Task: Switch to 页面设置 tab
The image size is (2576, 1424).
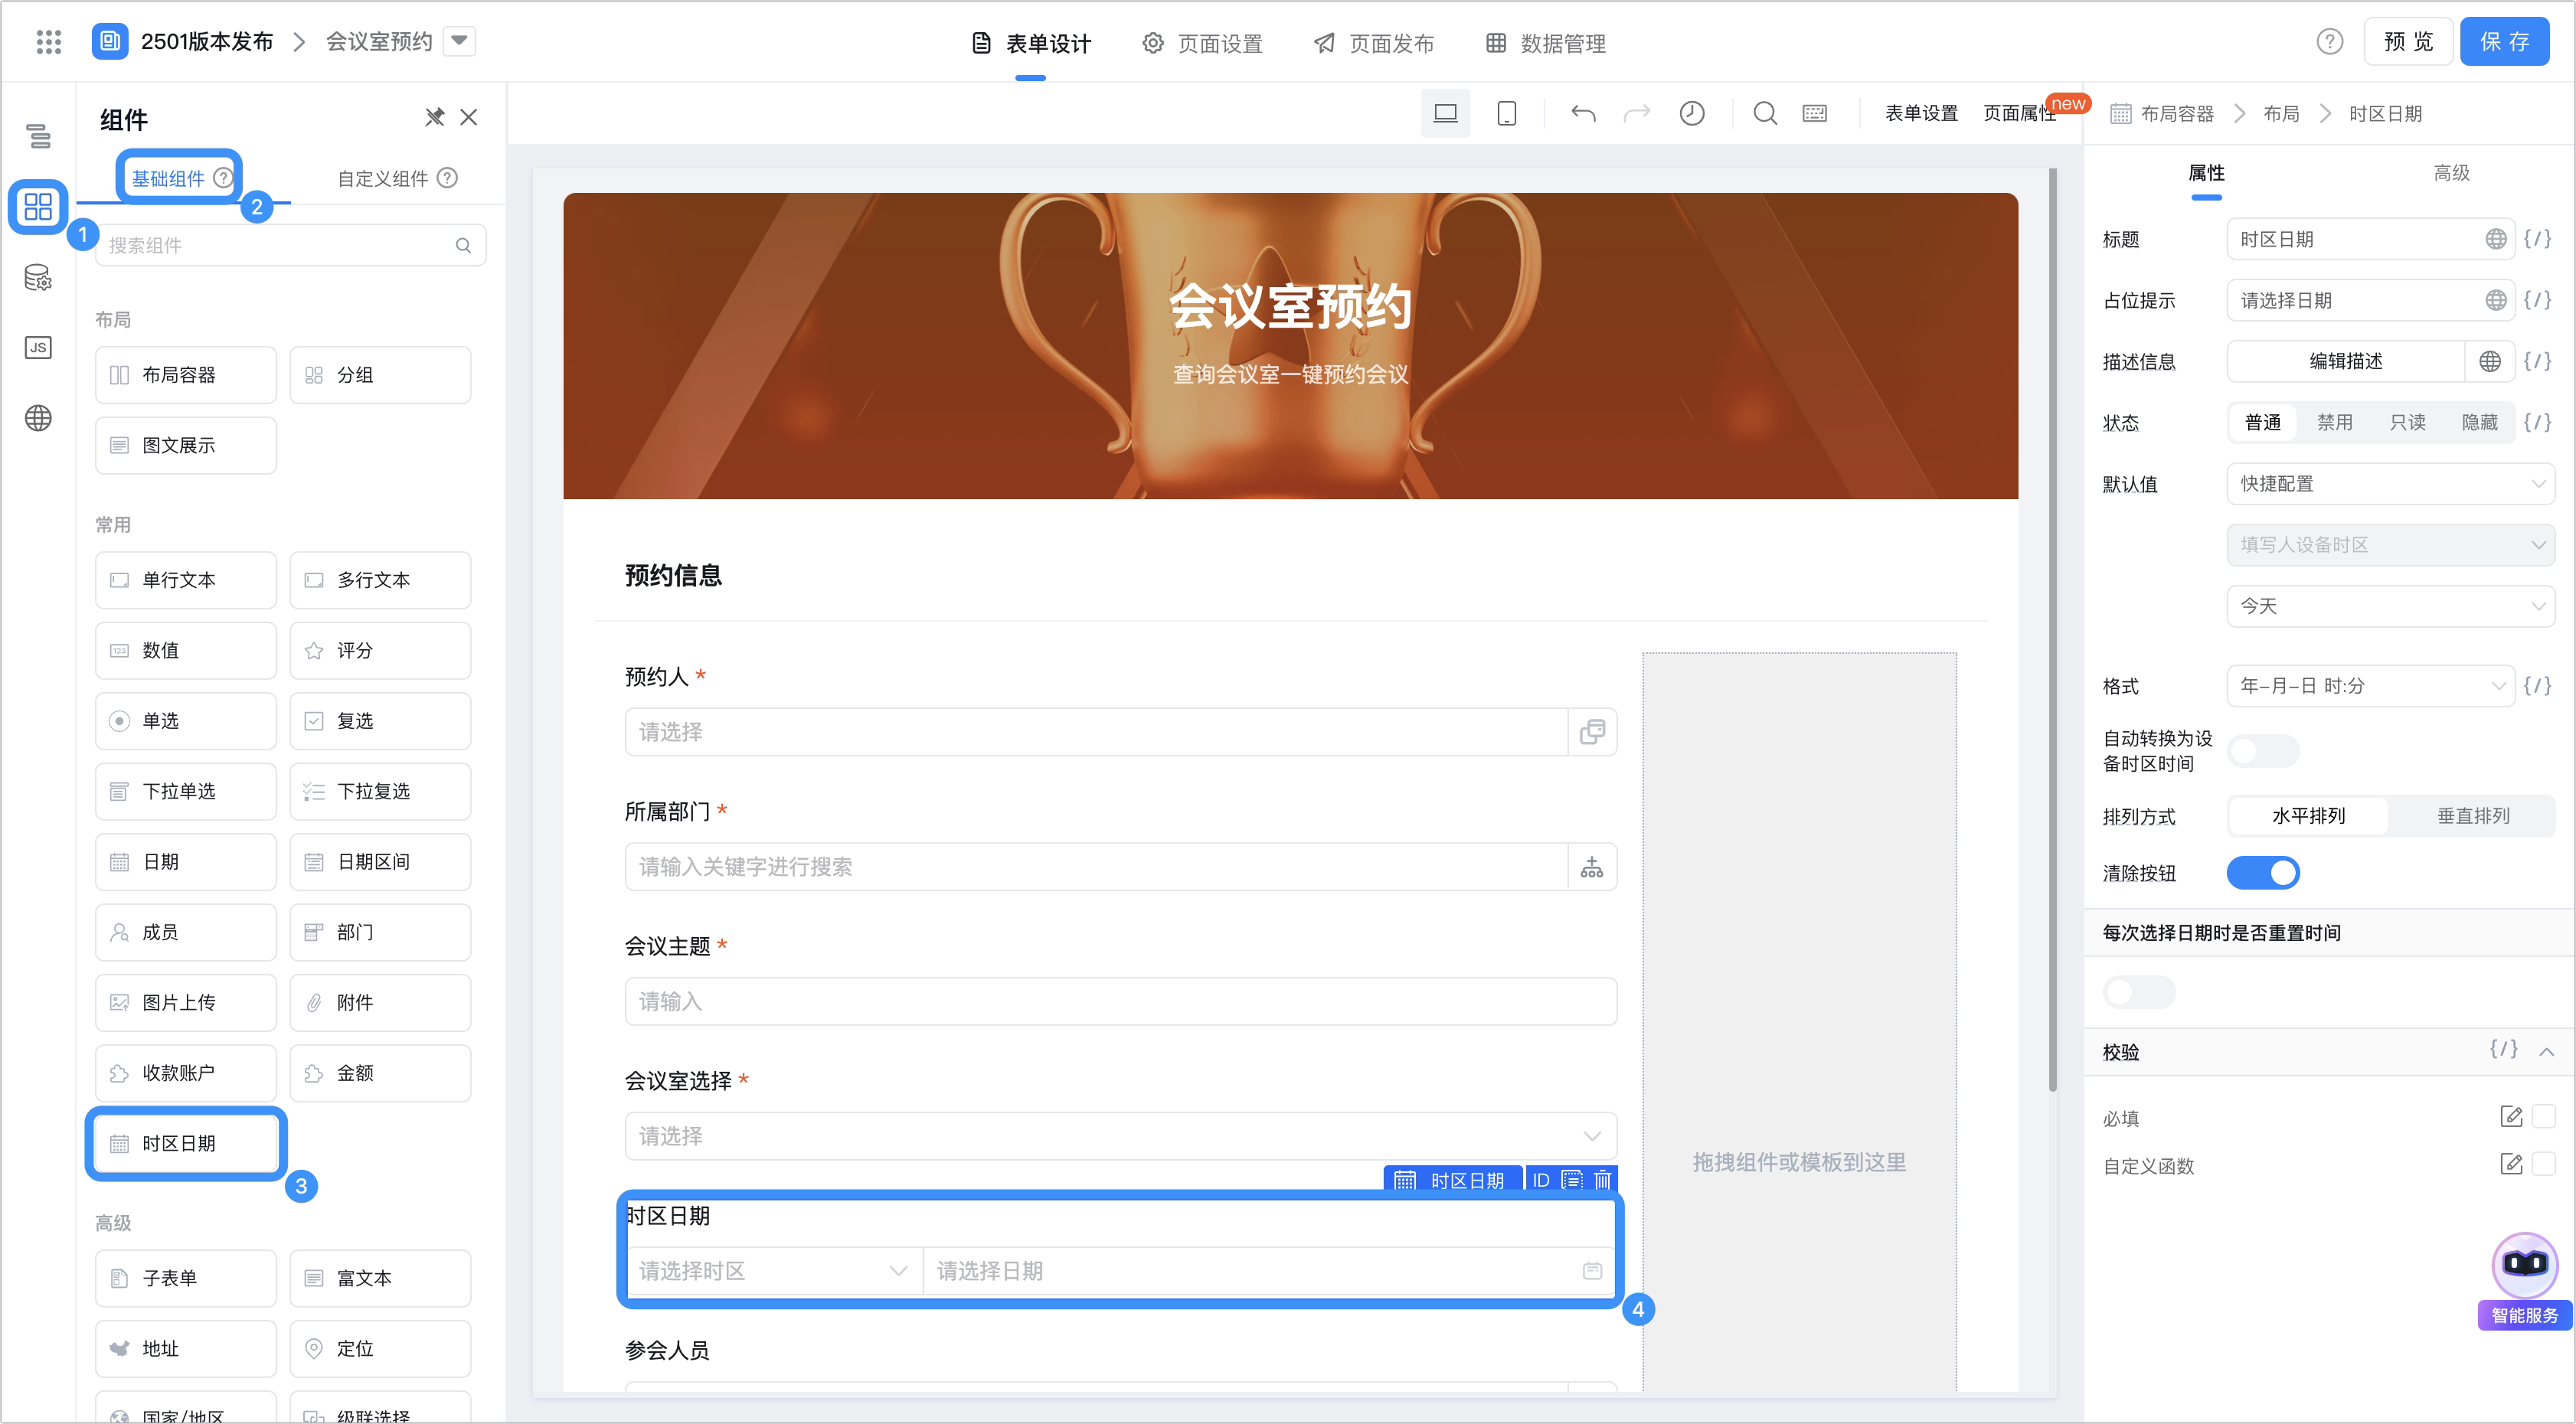Action: (1203, 43)
